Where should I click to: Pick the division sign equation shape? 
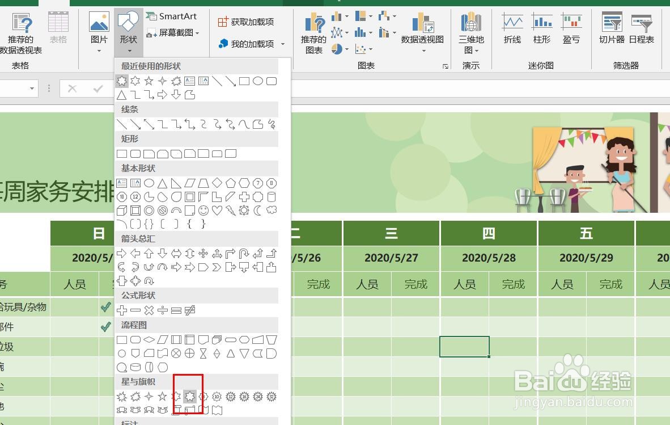tap(162, 310)
